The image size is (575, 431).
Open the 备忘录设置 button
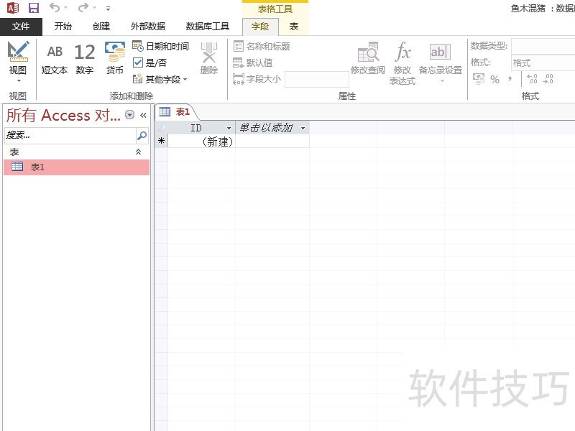(x=441, y=62)
